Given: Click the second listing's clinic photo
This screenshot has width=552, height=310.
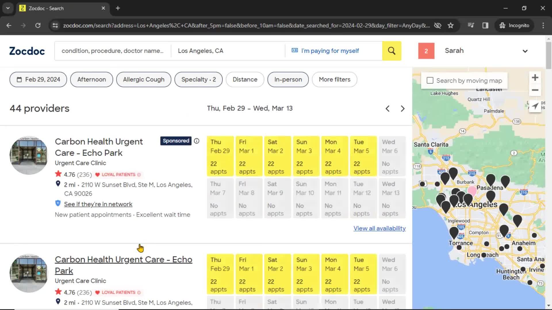Looking at the screenshot, I should (29, 274).
